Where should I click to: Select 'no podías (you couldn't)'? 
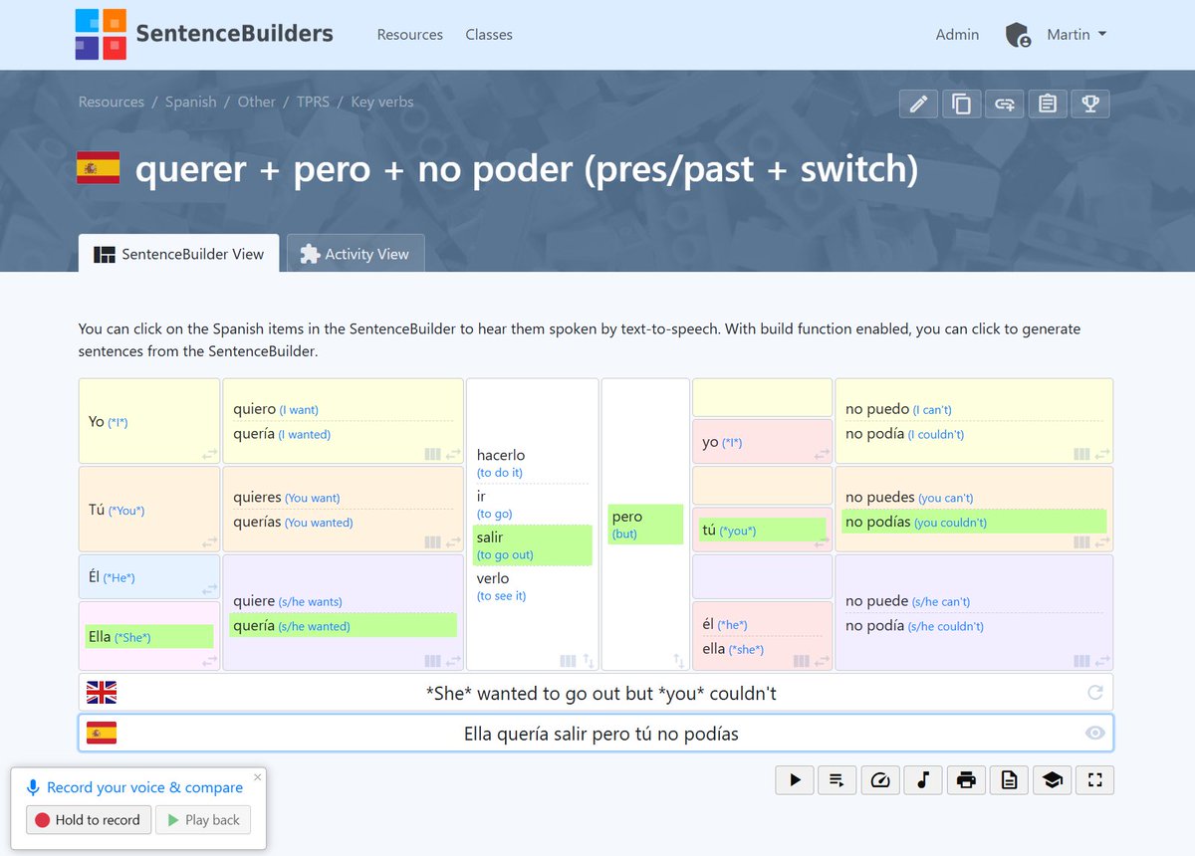(x=974, y=522)
